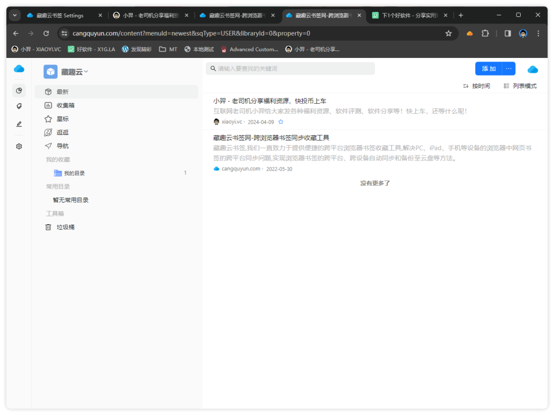Open the tag icon in left sidebar

(x=19, y=106)
